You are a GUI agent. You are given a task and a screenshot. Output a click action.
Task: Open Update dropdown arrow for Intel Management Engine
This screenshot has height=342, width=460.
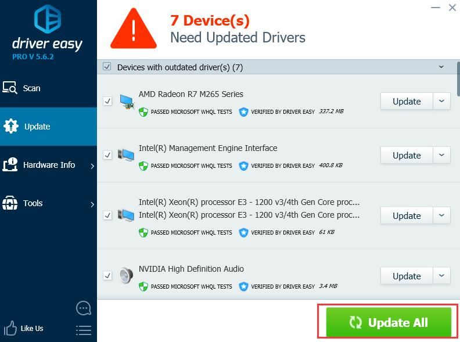pos(441,155)
